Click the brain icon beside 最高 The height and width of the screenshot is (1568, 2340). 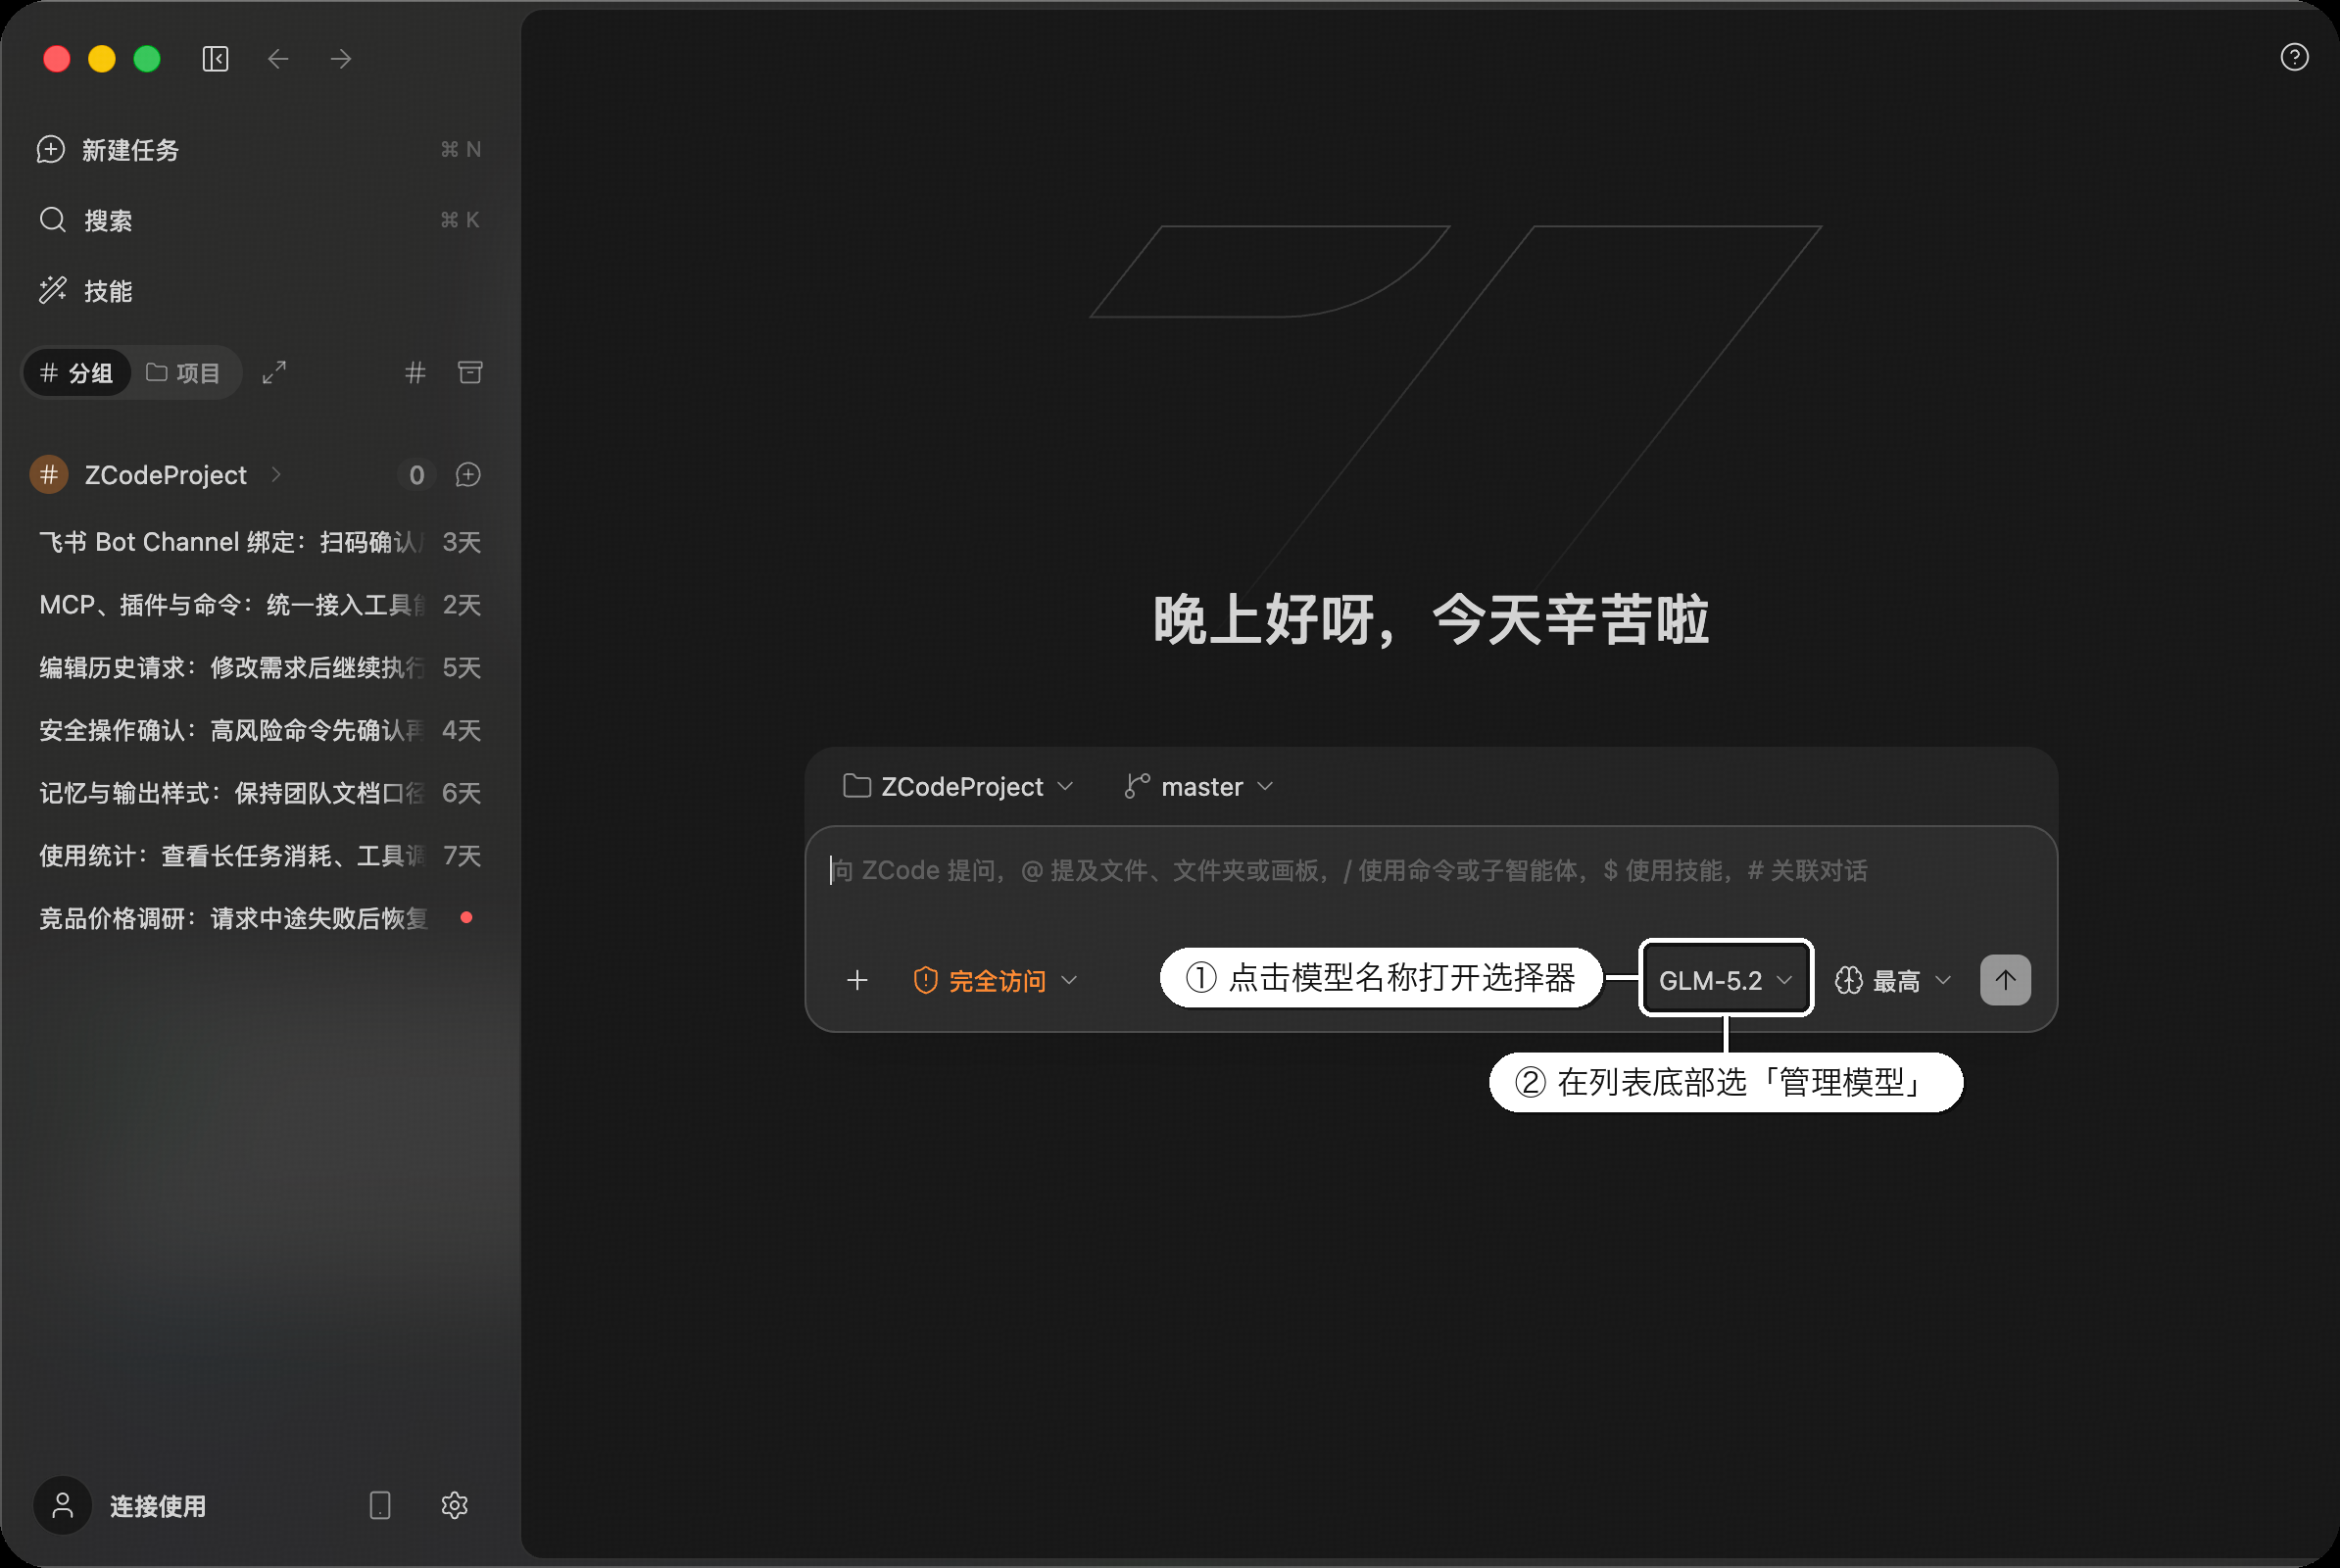1849,981
